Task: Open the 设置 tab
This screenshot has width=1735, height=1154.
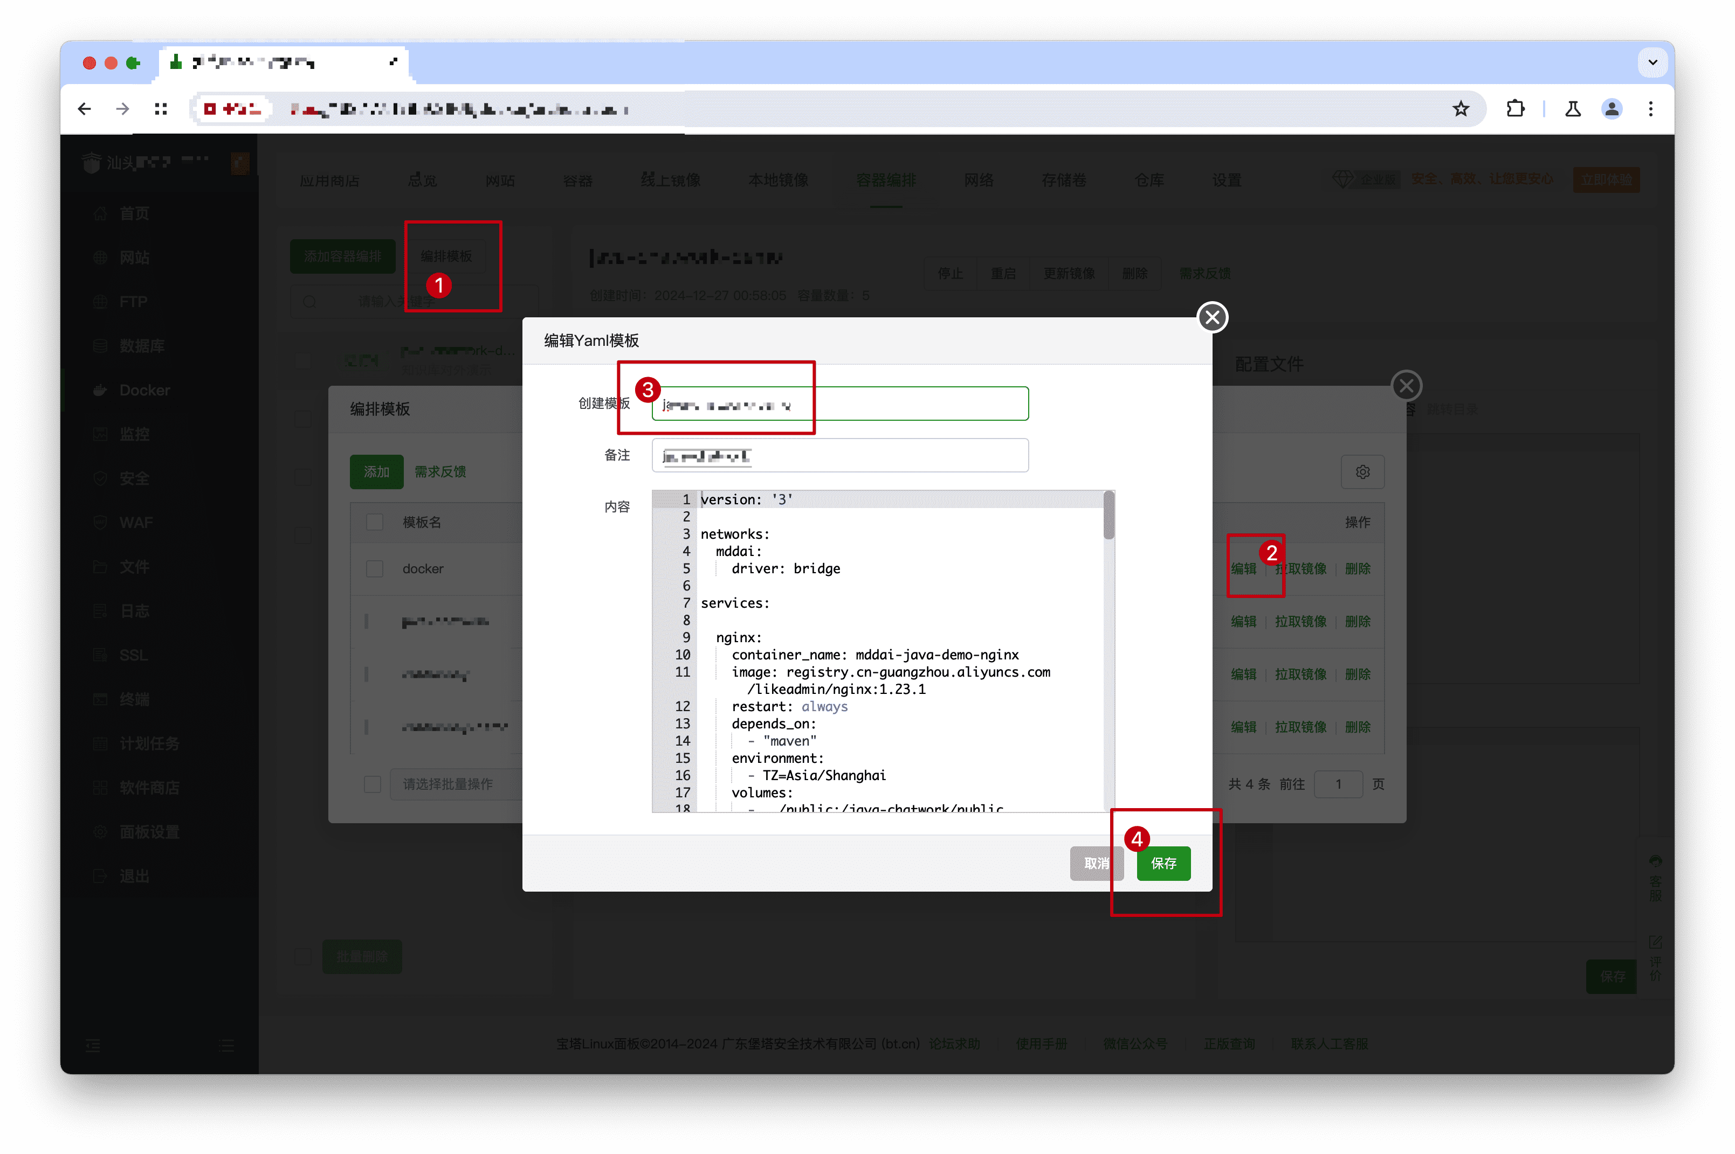Action: pos(1227,180)
